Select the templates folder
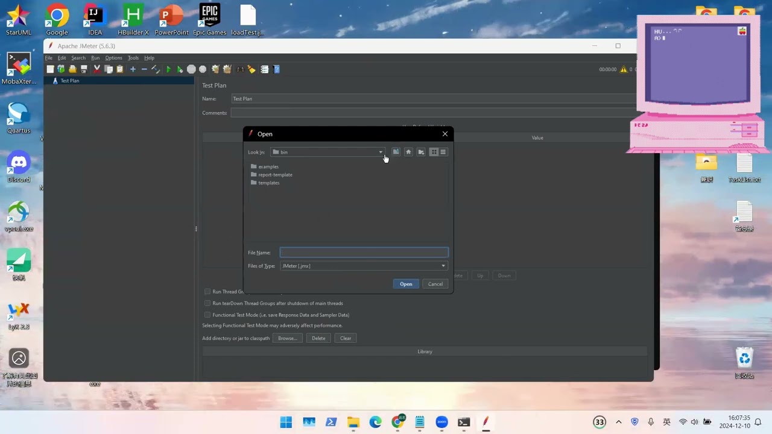This screenshot has height=434, width=772. 265,183
